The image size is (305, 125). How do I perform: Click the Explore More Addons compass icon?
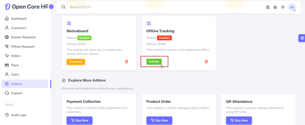pos(64,80)
